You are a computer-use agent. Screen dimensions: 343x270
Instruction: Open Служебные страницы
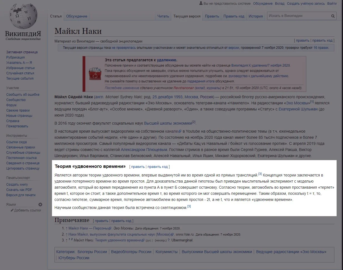click(x=23, y=153)
